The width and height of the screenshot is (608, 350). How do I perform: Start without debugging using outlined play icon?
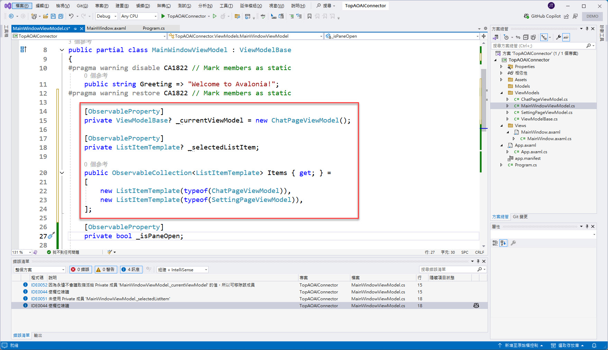[215, 16]
